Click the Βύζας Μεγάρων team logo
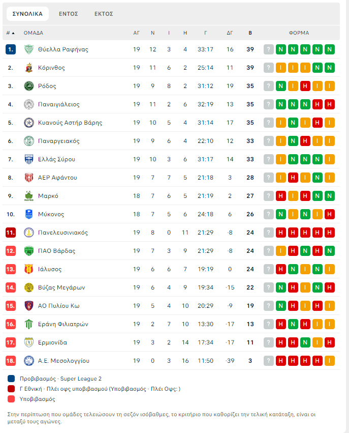This screenshot has height=433, width=349. (x=28, y=287)
